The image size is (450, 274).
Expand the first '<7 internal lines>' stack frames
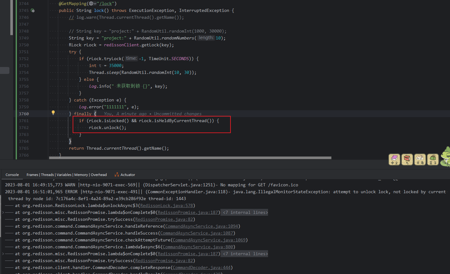click(x=244, y=212)
